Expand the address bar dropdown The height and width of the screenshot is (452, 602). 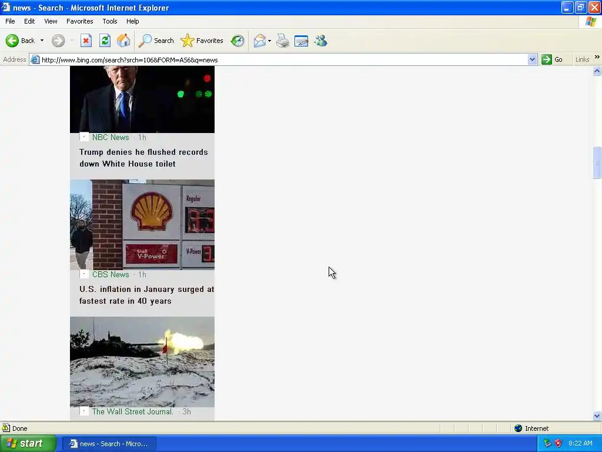click(x=532, y=60)
